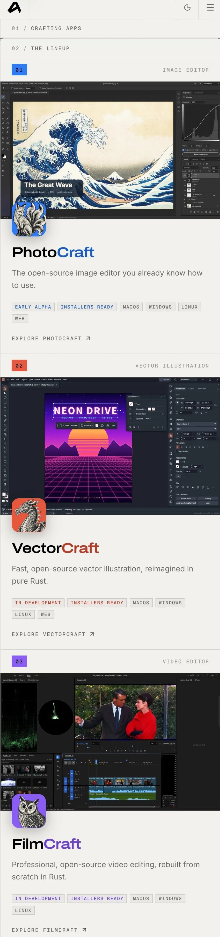Screen dimensions: 220x937
Task: Click the site logo in the header
Action: (14, 8)
